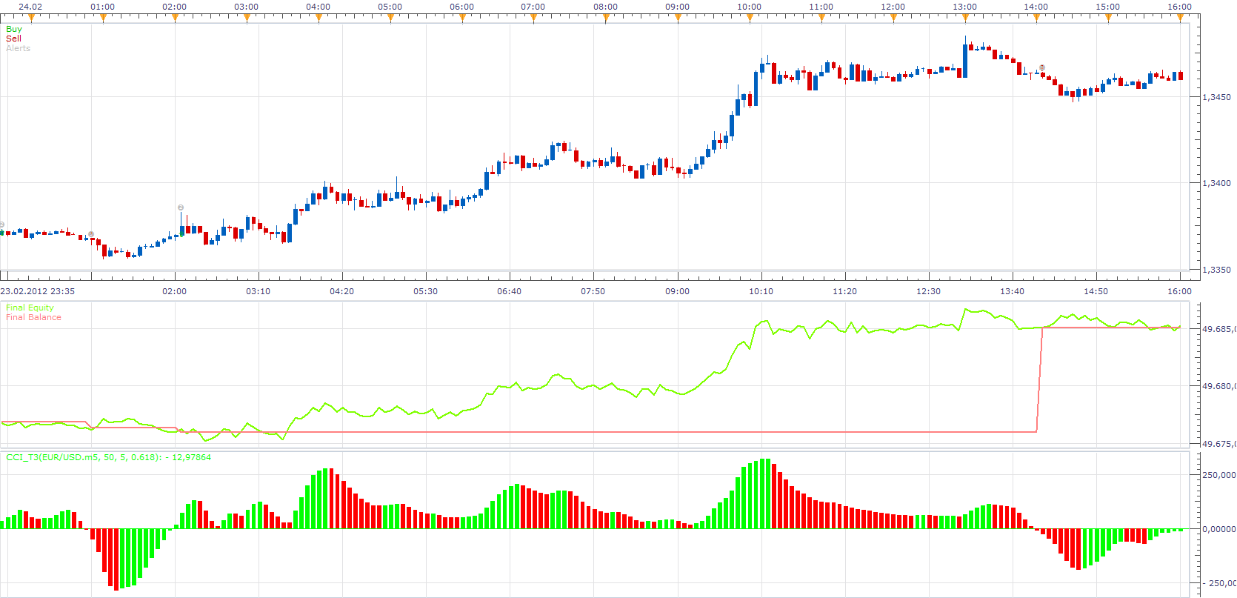This screenshot has height=598, width=1237.
Task: Click the 250,000 CCI axis label
Action: [1218, 475]
